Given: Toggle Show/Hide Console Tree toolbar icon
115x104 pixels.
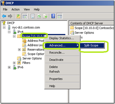Looking at the screenshot, I should pyautogui.click(x=25, y=16).
